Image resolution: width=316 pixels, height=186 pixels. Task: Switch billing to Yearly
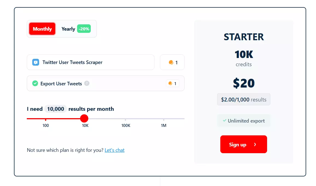click(68, 29)
